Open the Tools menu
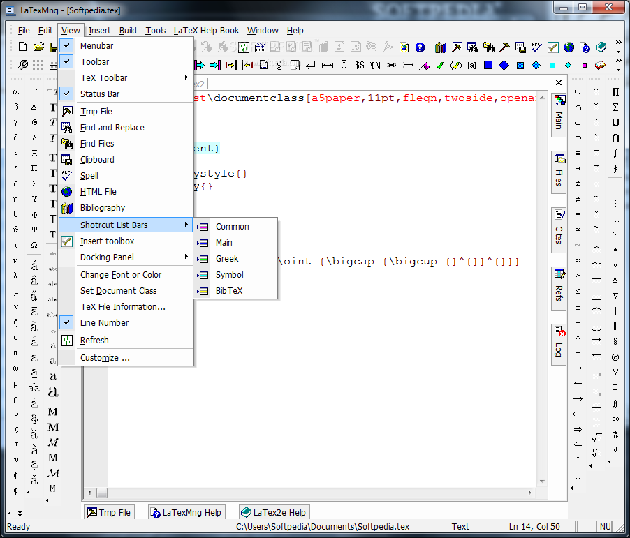The height and width of the screenshot is (538, 630). coord(156,31)
